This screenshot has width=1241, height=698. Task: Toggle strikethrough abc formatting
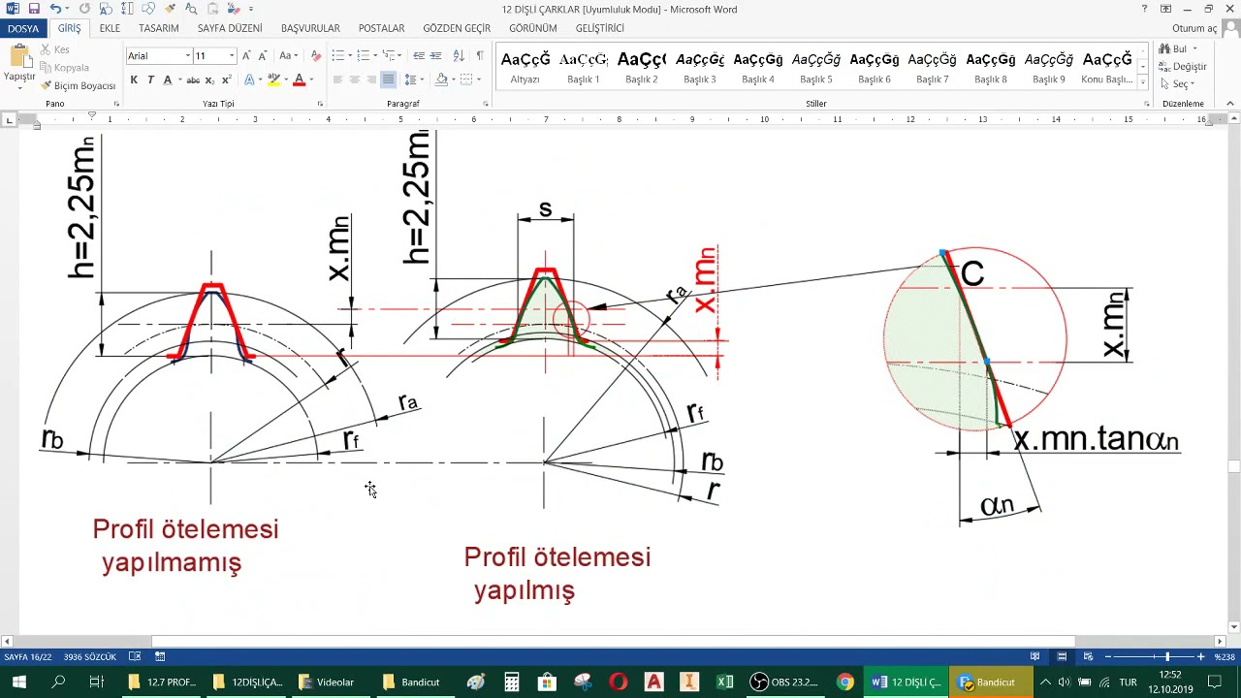coord(193,79)
